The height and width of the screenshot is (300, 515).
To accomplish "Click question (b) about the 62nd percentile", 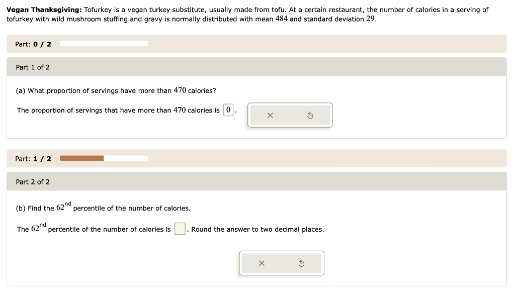I will click(103, 208).
